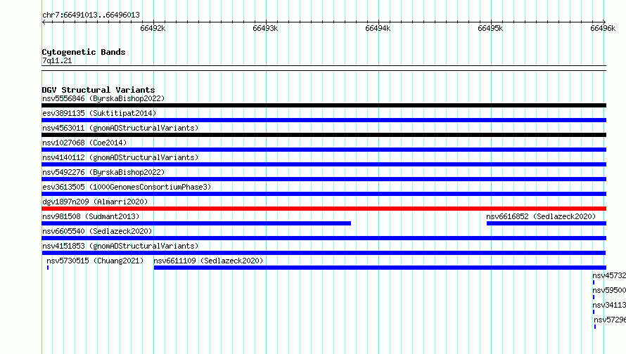The height and width of the screenshot is (354, 626).
Task: Select the partially visible nsv59500 label
Action: [609, 290]
